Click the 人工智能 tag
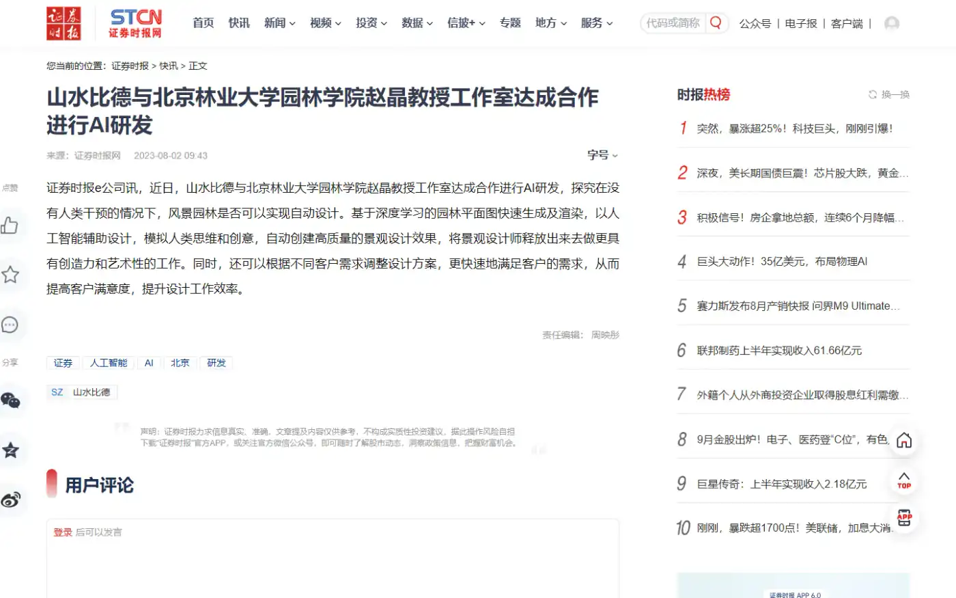Viewport: 956px width, 598px height. pos(109,363)
